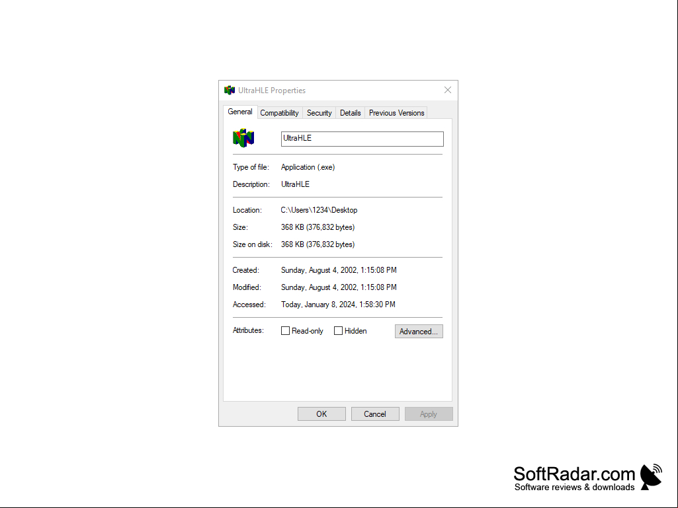Click the Cancel button

point(375,414)
